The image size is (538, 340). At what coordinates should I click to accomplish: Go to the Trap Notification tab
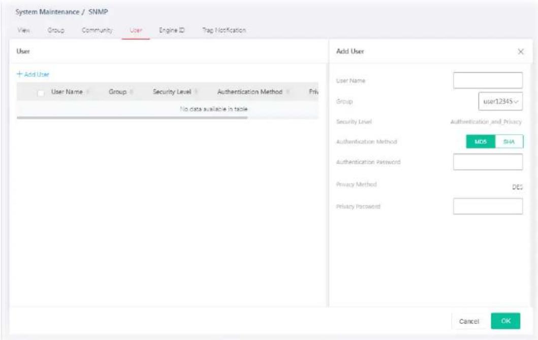tap(224, 30)
